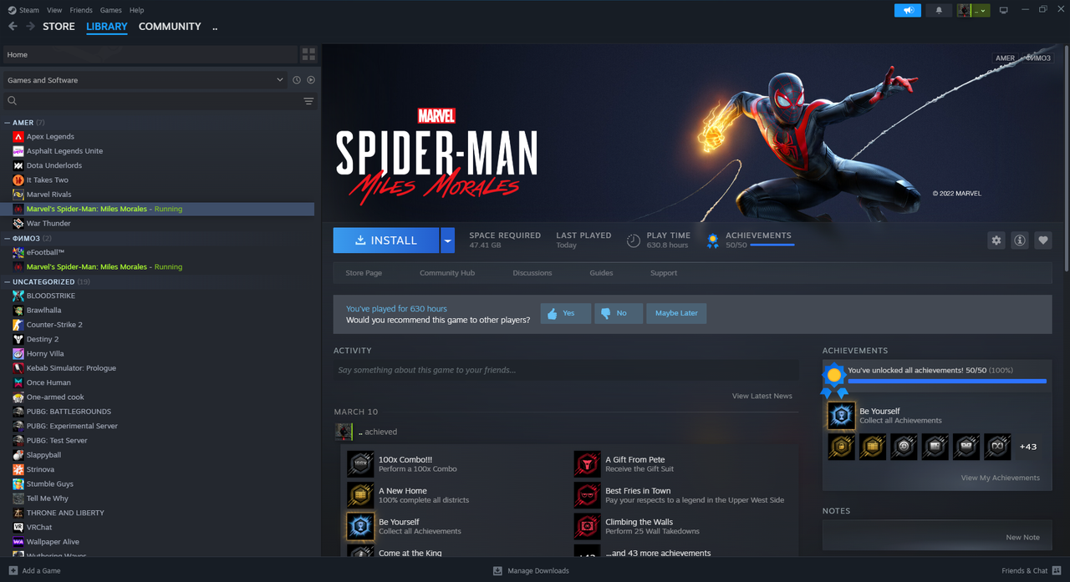
Task: Open the Guides tab
Action: pyautogui.click(x=601, y=273)
